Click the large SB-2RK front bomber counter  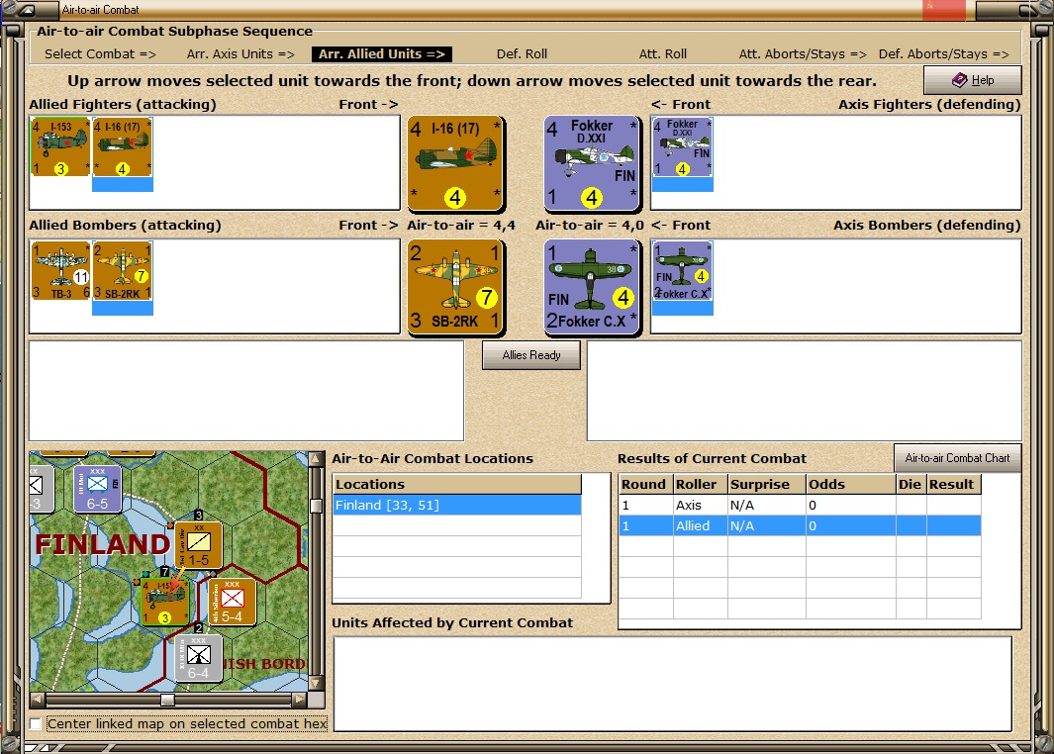pos(456,287)
